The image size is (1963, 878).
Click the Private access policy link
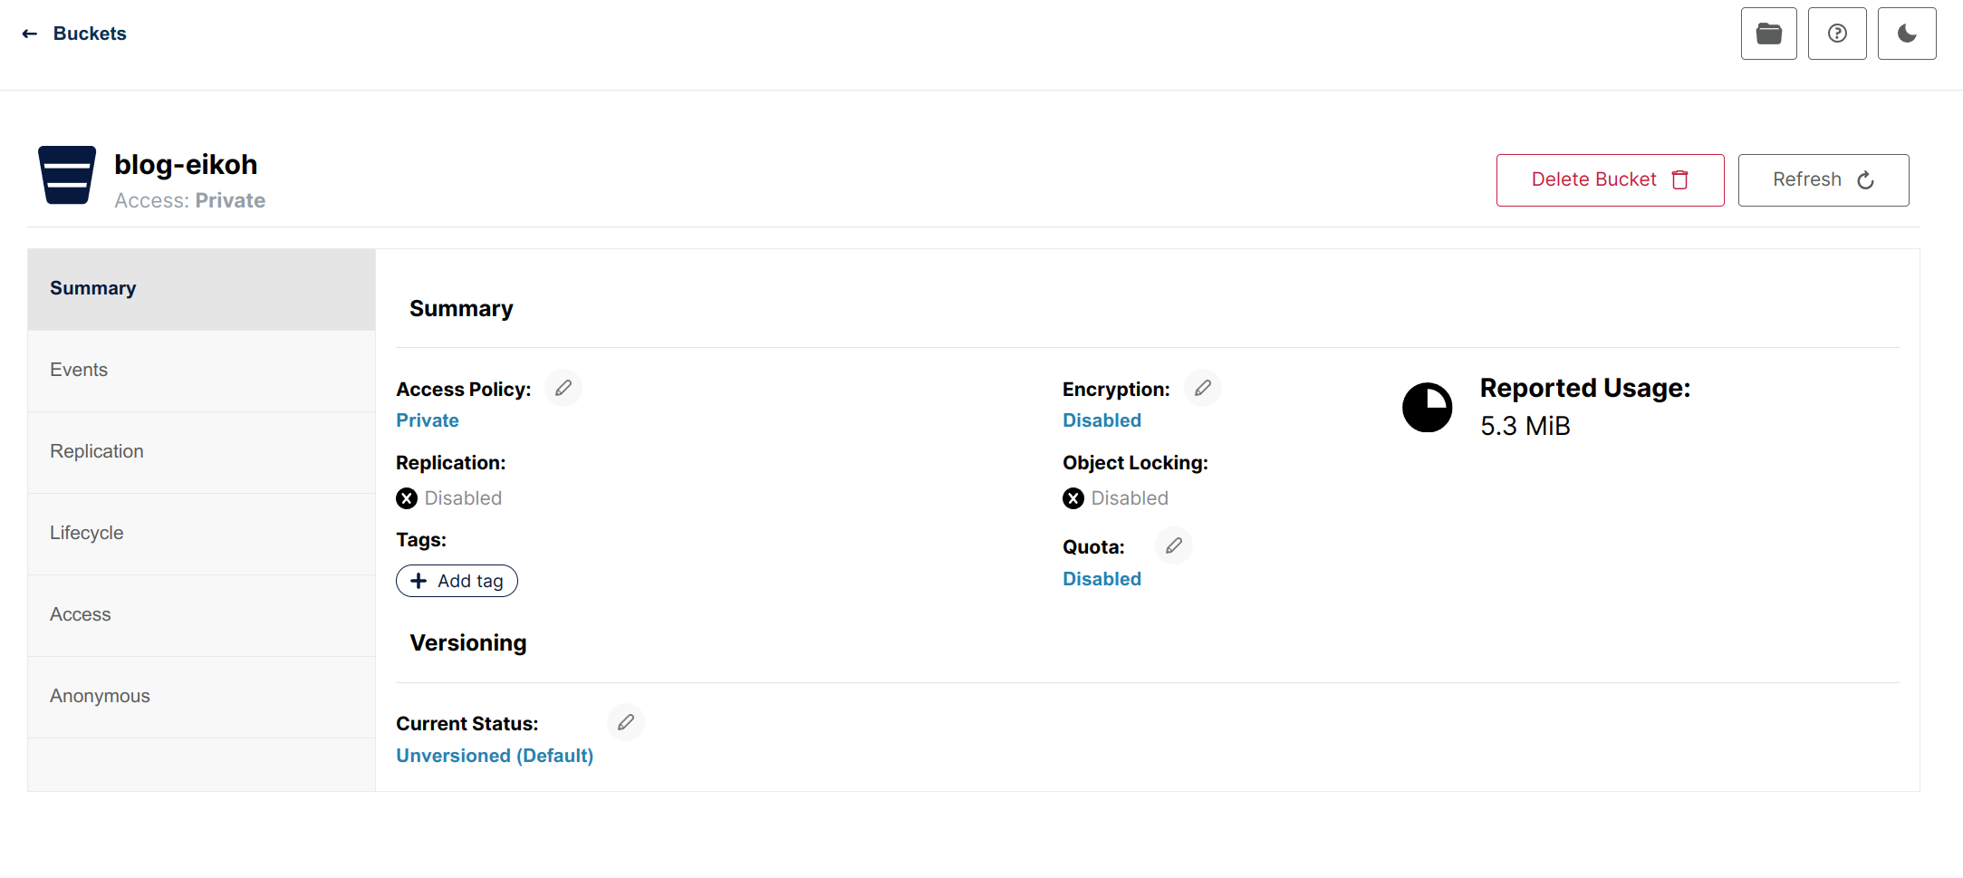point(428,420)
